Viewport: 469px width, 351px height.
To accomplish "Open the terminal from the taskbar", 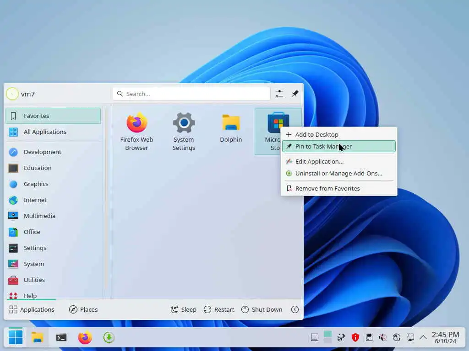I will pyautogui.click(x=61, y=338).
